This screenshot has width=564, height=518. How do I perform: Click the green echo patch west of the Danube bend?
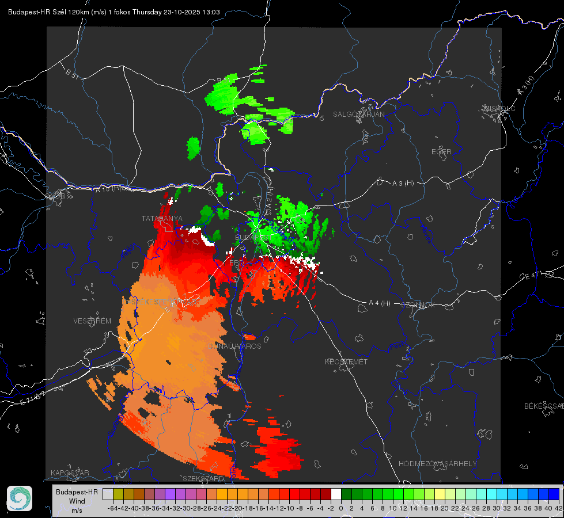pyautogui.click(x=193, y=148)
